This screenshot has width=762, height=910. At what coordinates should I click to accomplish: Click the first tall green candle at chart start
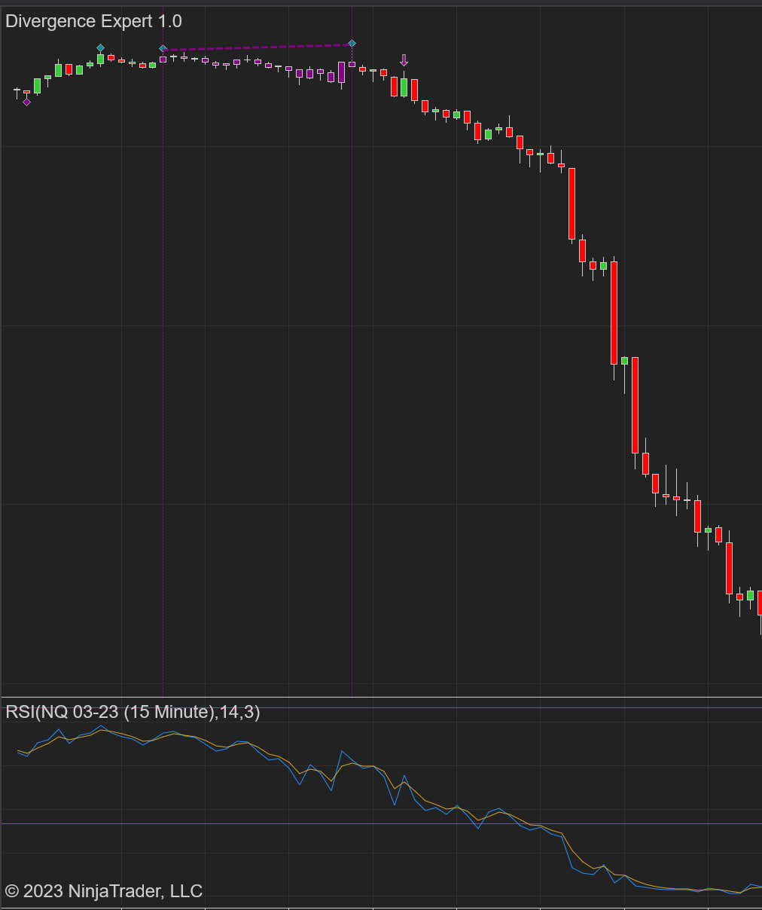(x=37, y=86)
